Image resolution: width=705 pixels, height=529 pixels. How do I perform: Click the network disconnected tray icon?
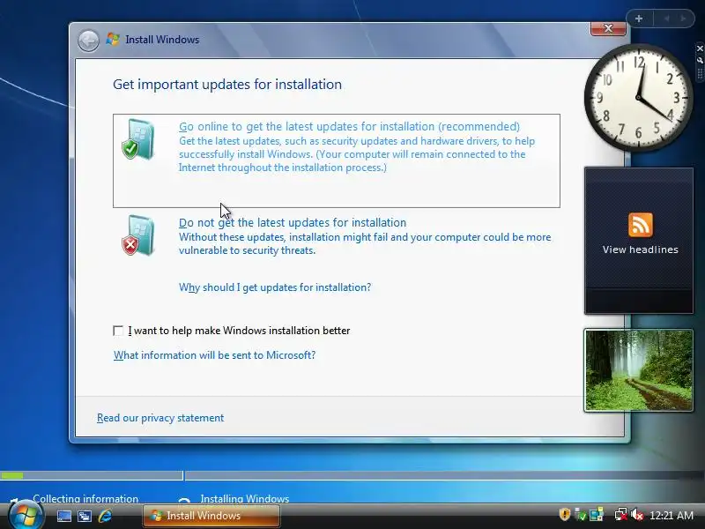point(621,515)
